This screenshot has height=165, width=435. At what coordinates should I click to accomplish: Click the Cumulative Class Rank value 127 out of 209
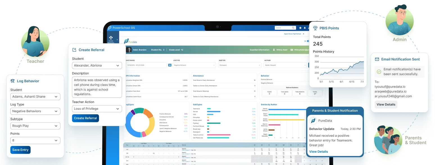(x=183, y=91)
